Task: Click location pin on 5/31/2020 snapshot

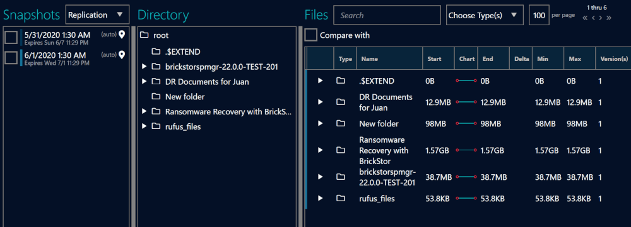Action: (x=122, y=35)
